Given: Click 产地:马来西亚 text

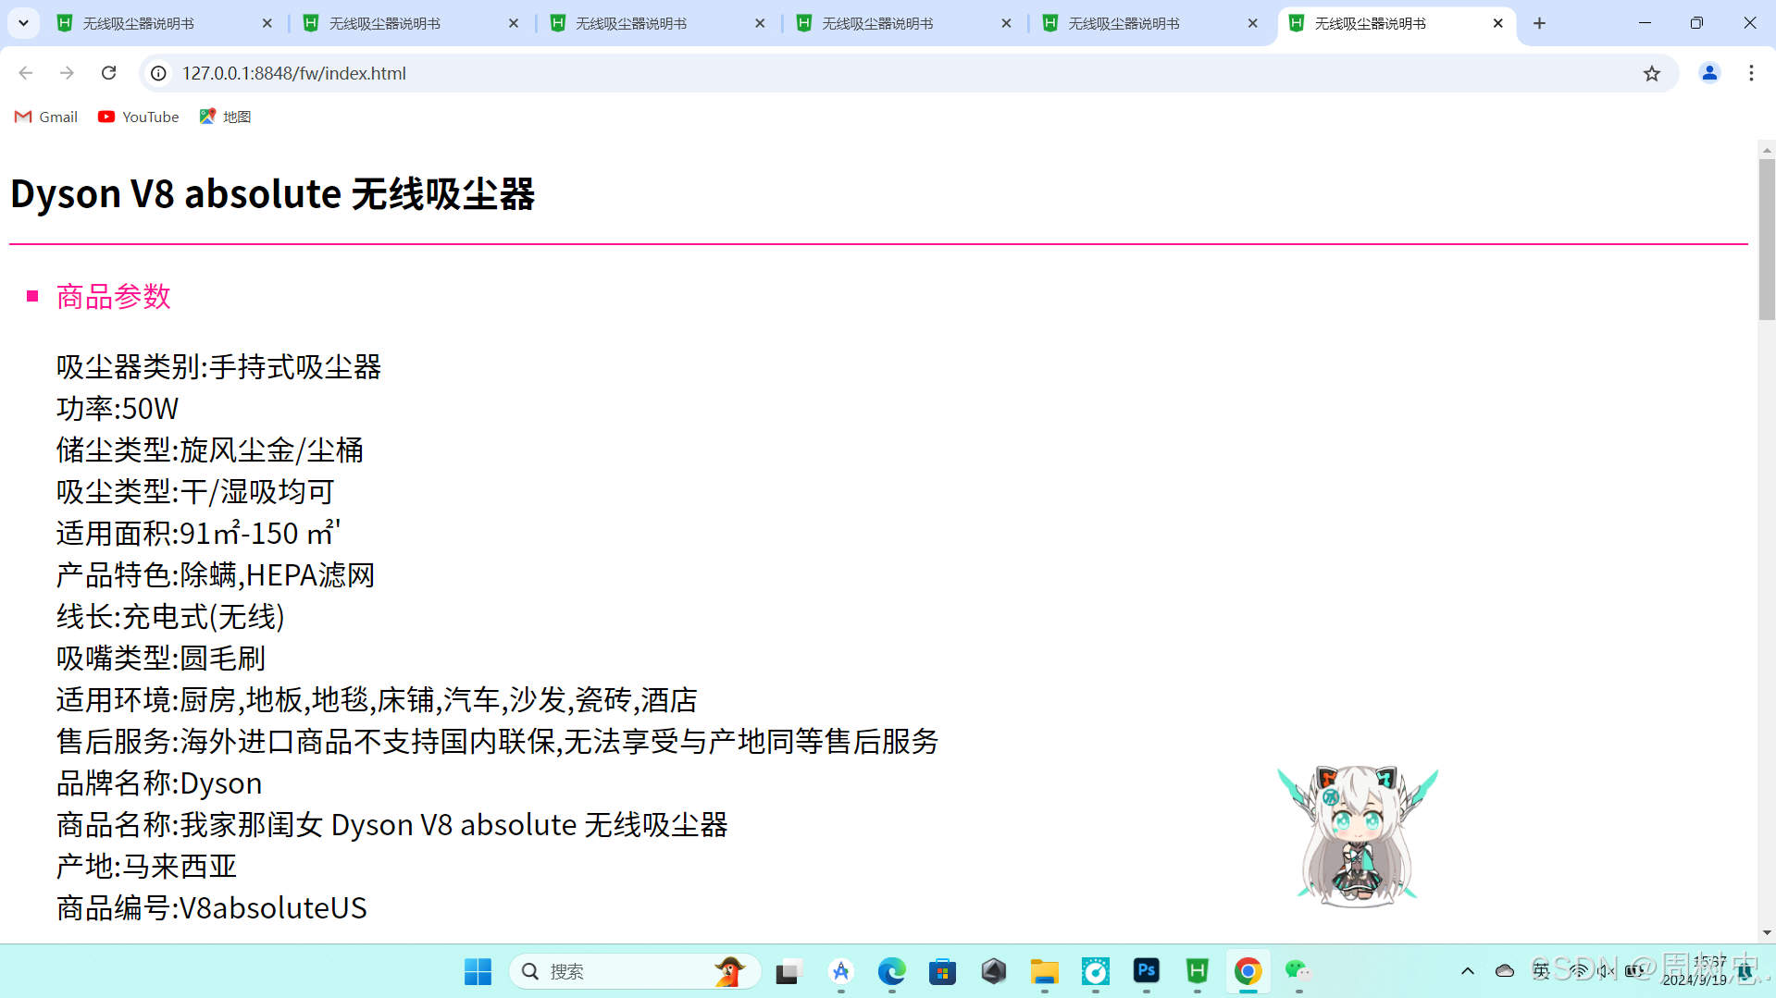Looking at the screenshot, I should coord(147,867).
